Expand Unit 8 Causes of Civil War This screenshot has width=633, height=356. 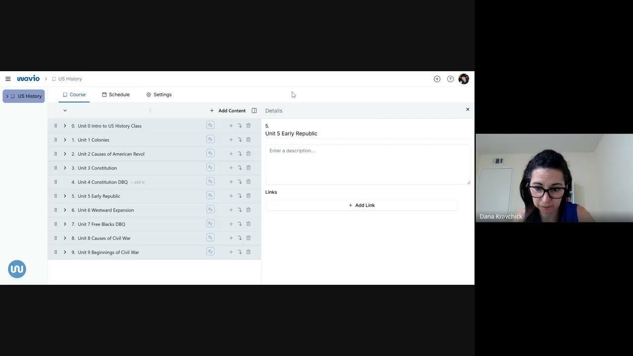coord(65,238)
